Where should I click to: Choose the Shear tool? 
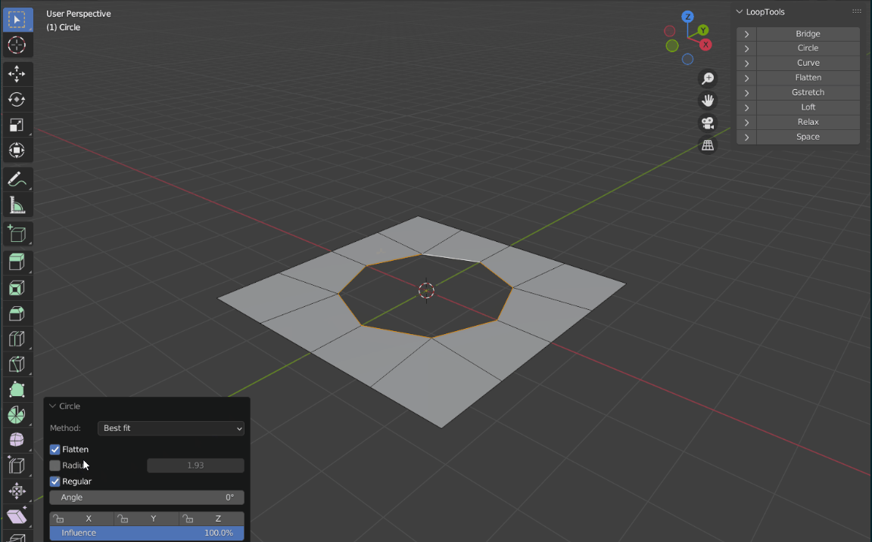coord(17,516)
